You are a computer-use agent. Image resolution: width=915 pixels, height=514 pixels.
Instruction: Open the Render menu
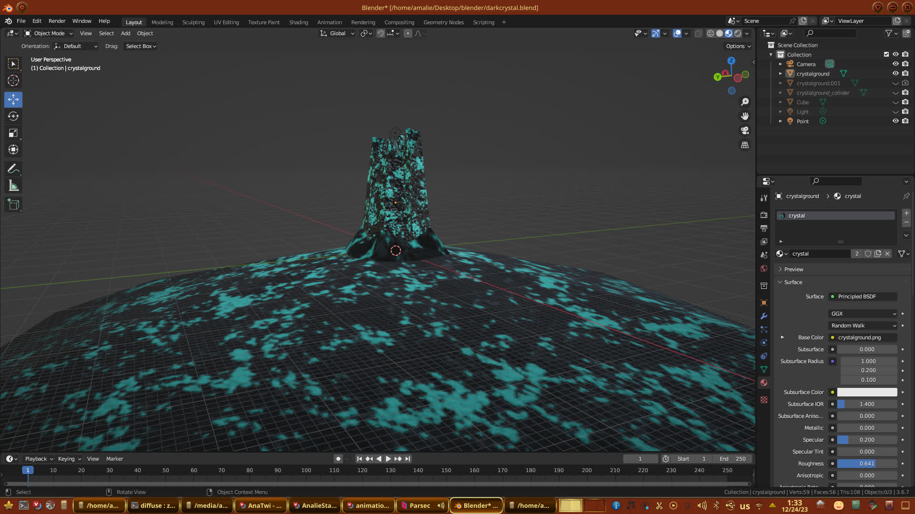coord(57,21)
